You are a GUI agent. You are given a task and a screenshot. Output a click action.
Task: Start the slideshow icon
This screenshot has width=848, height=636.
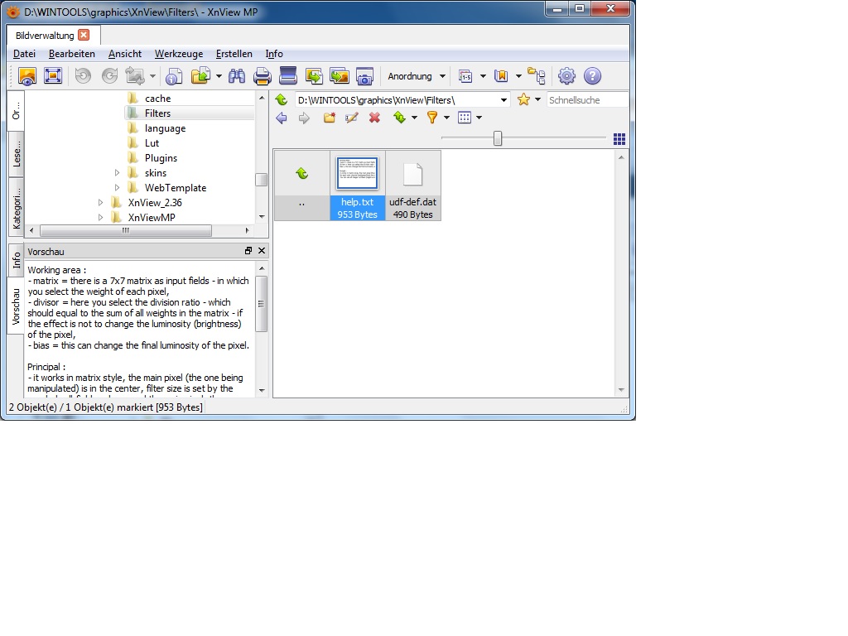340,76
